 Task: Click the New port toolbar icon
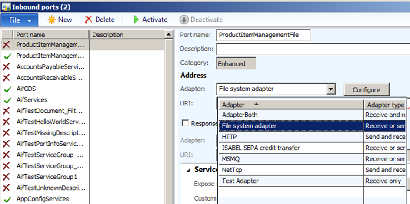click(52, 20)
